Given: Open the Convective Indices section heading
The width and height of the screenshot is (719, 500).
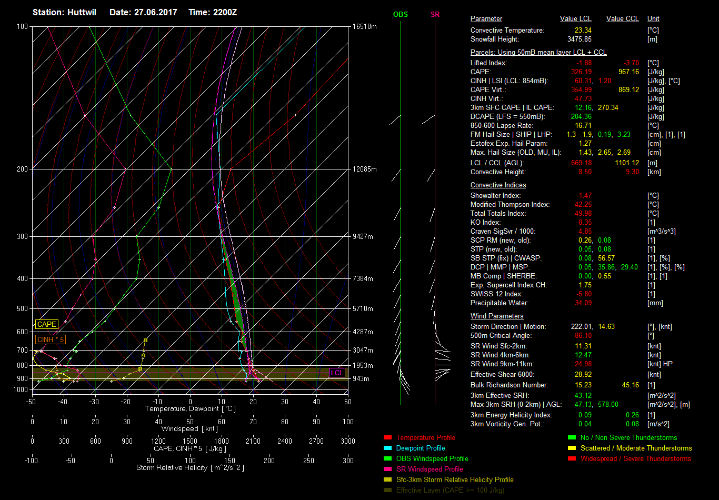Looking at the screenshot, I should tap(498, 185).
